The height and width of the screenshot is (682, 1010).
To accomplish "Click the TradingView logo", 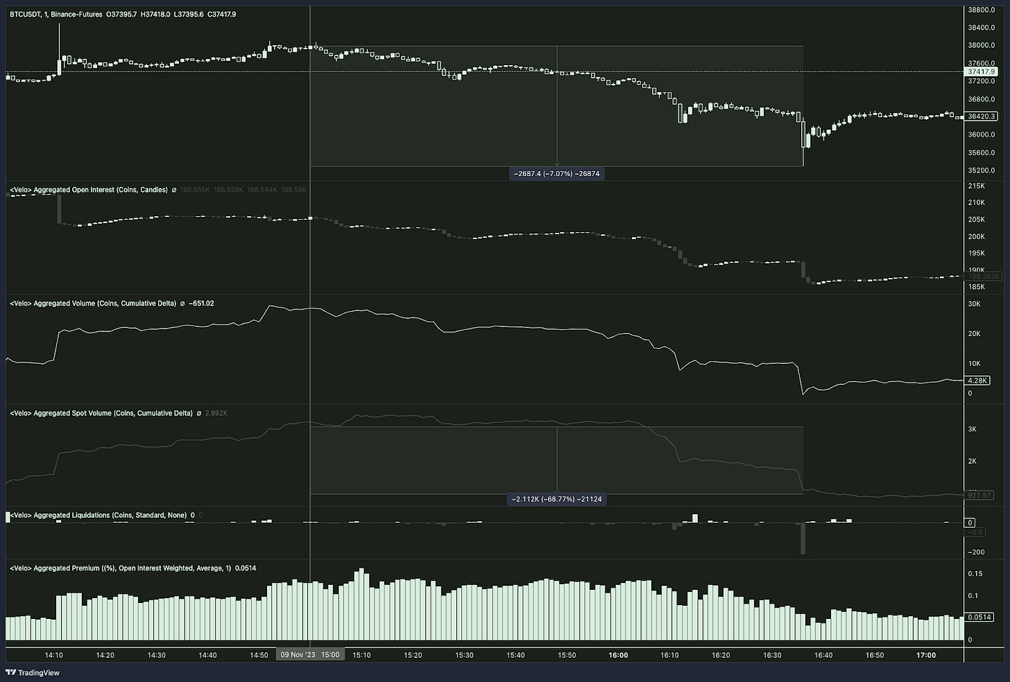I will (x=33, y=672).
